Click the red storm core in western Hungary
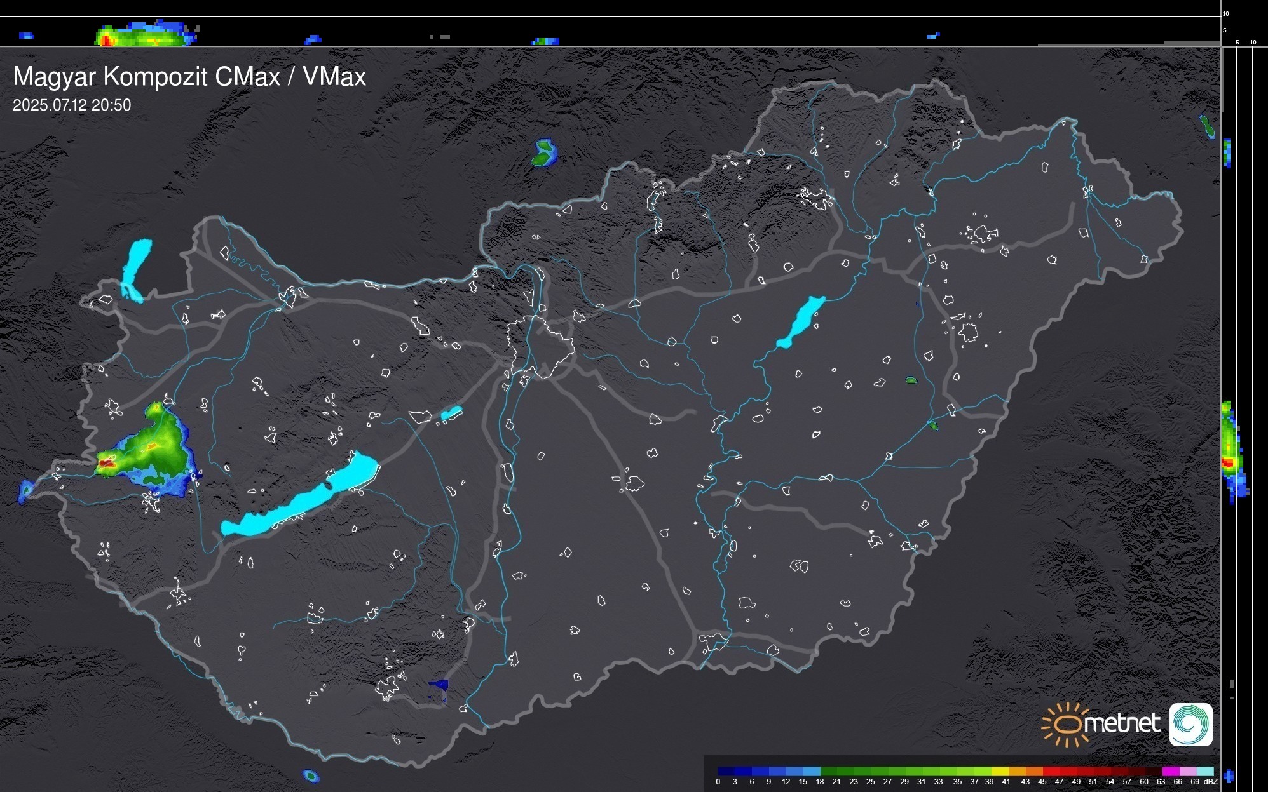Screen dimensions: 1268x792 point(106,463)
